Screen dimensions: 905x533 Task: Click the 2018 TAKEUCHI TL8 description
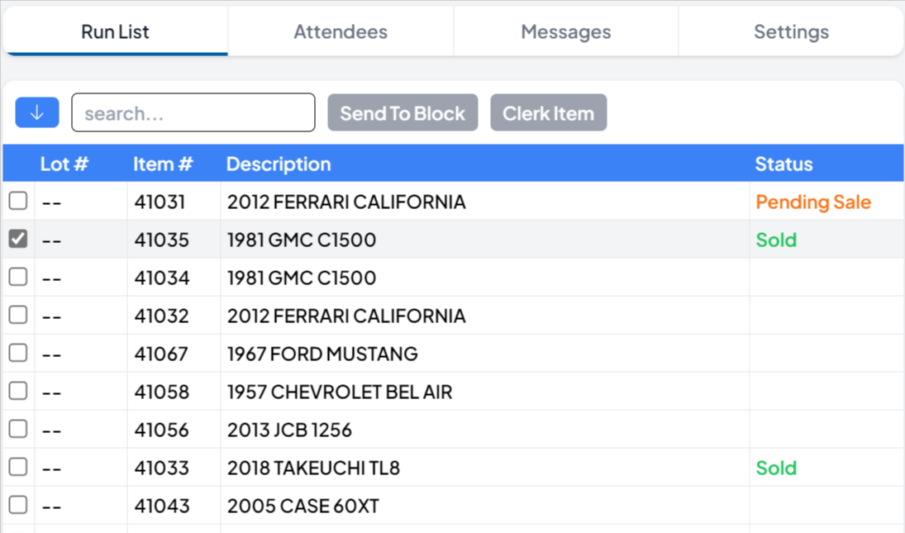[x=313, y=468]
